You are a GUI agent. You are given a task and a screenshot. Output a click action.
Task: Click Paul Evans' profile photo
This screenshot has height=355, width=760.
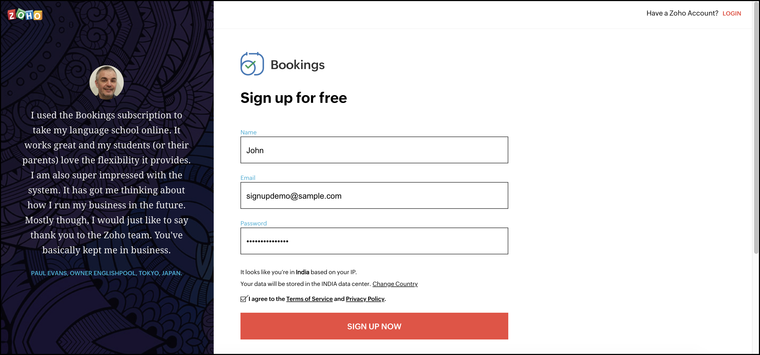tap(107, 82)
